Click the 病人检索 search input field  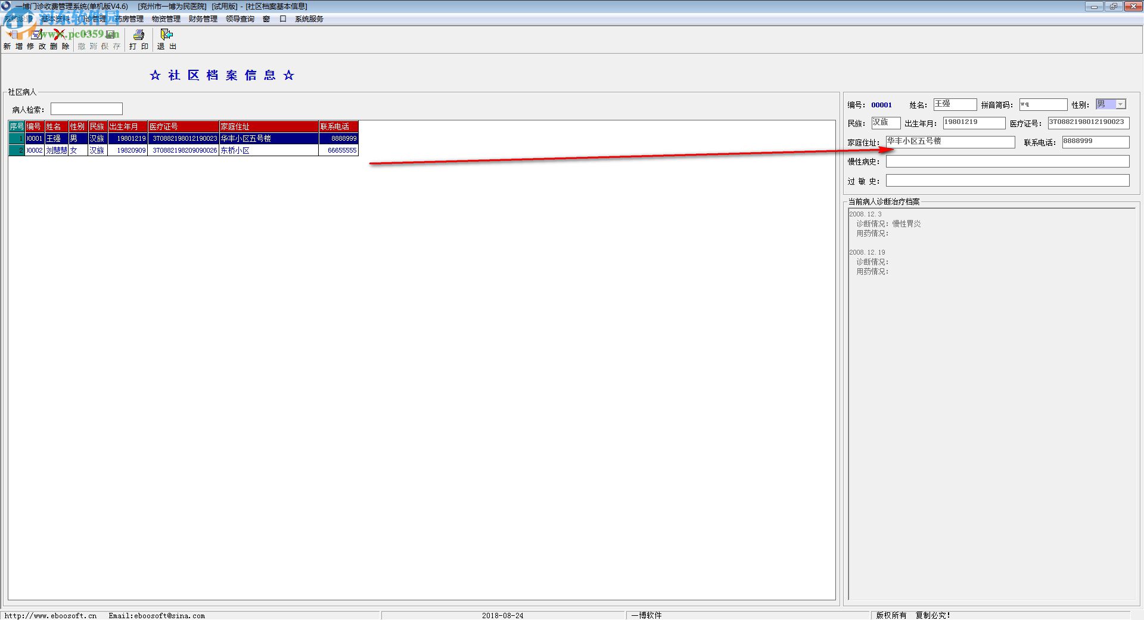pos(86,109)
